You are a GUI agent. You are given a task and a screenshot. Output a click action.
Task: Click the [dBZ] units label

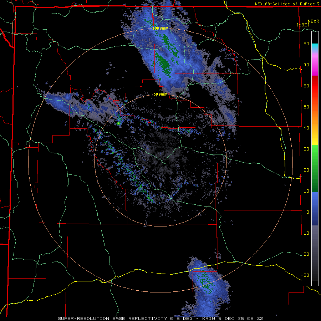(303, 25)
